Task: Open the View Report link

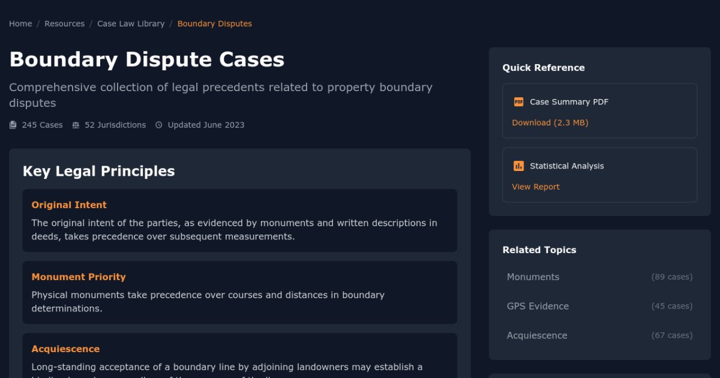Action: (x=535, y=187)
